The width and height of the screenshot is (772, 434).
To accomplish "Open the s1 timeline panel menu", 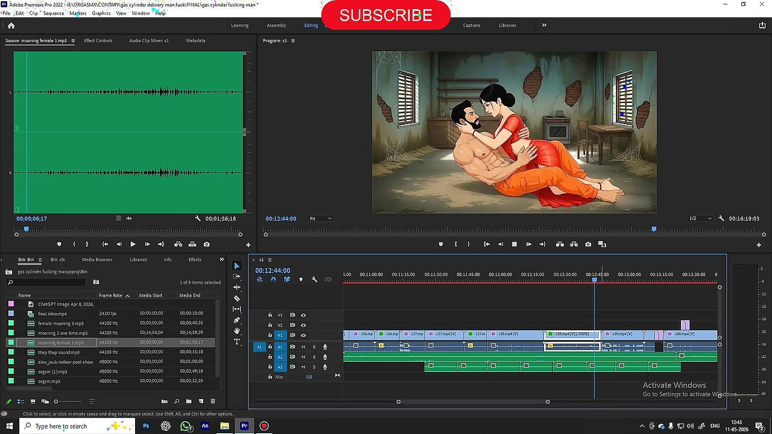I will [270, 260].
